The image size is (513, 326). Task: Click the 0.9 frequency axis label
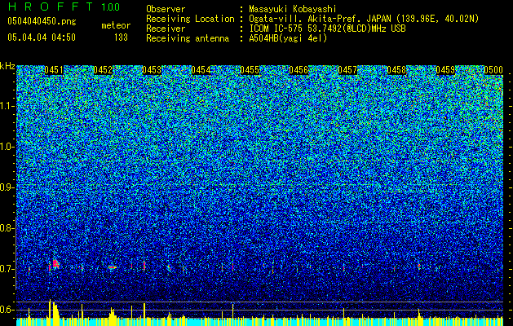[x=7, y=187]
